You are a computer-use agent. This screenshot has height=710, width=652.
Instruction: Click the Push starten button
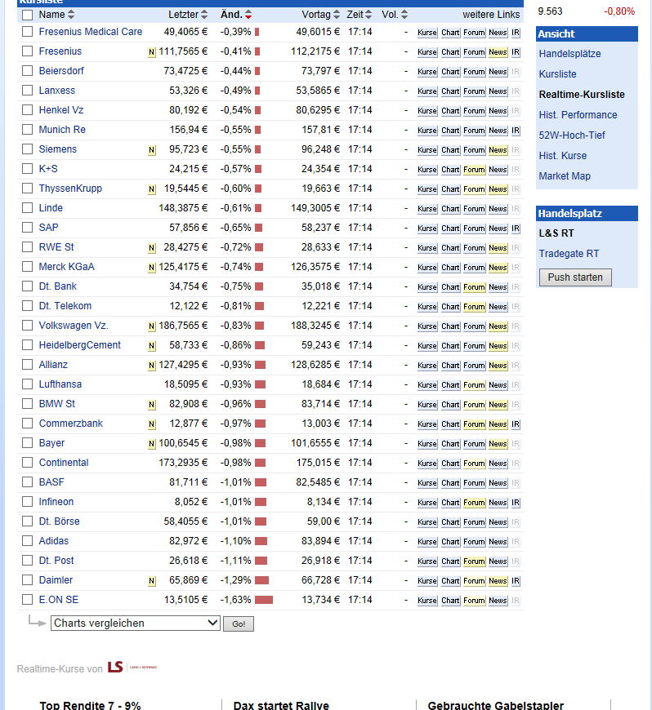point(575,277)
